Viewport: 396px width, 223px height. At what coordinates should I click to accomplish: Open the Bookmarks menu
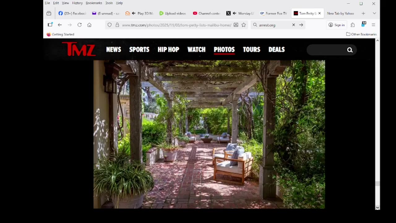pos(94,3)
